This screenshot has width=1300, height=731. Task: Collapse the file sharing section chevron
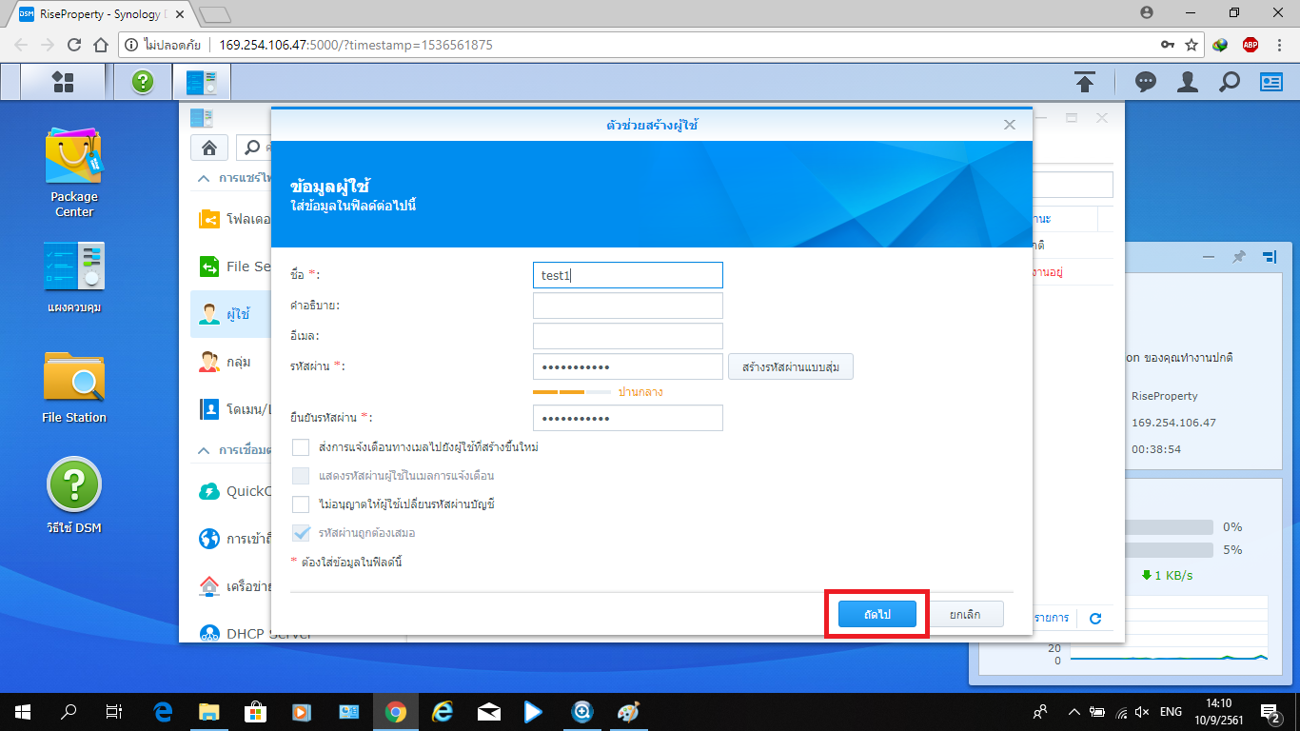[x=204, y=178]
